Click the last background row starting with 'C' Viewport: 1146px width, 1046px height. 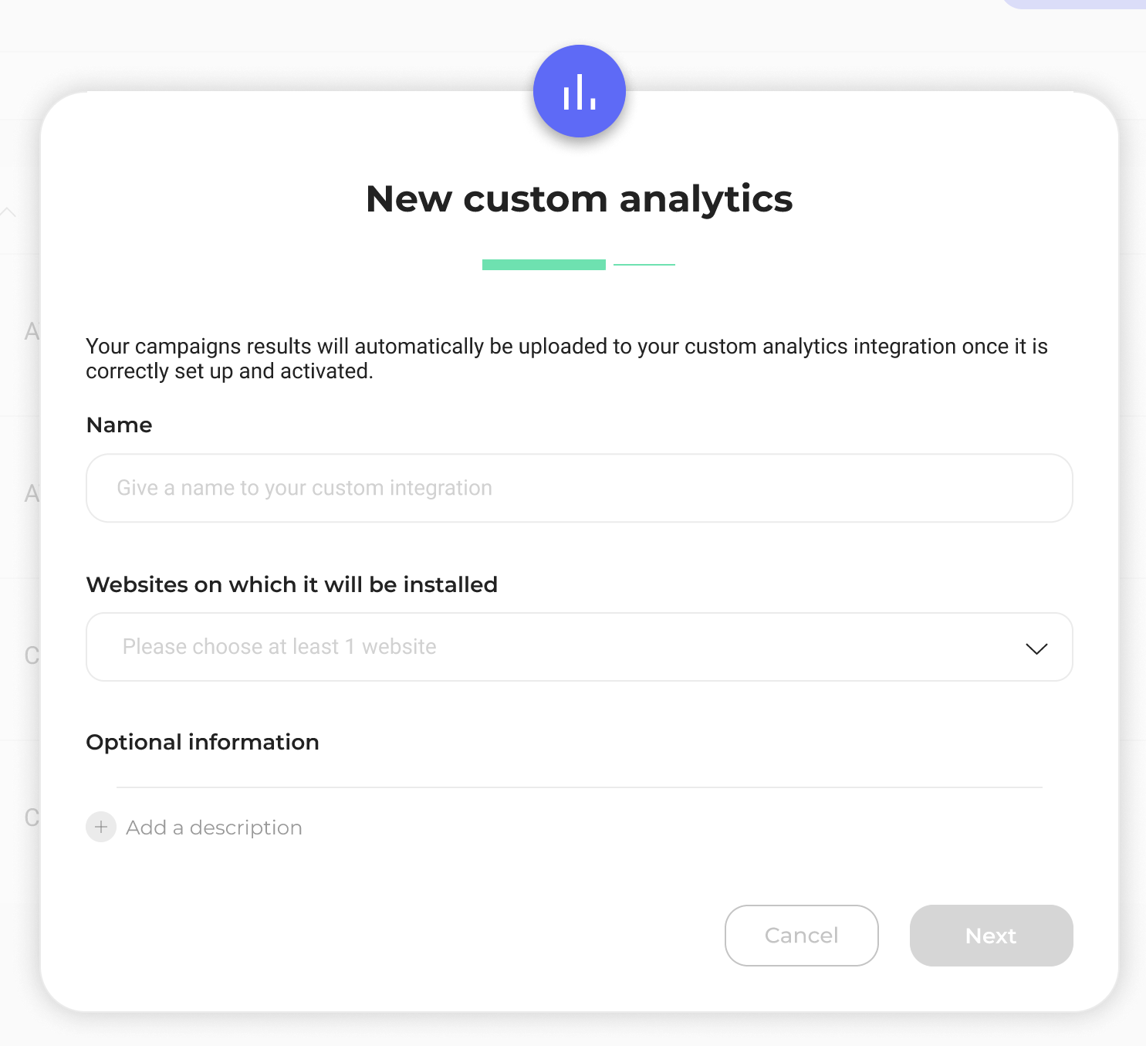coord(32,818)
